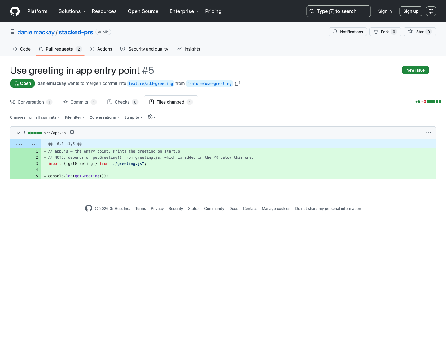Viewport: 446px width, 341px height.
Task: Click the danielmackay author name in merge description
Action: coord(52,83)
